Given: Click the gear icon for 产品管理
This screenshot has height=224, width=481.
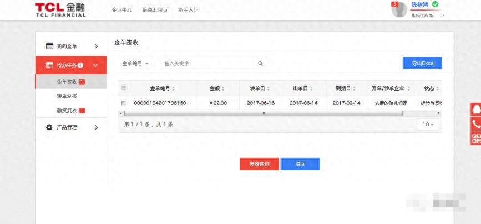Looking at the screenshot, I should pyautogui.click(x=49, y=127).
